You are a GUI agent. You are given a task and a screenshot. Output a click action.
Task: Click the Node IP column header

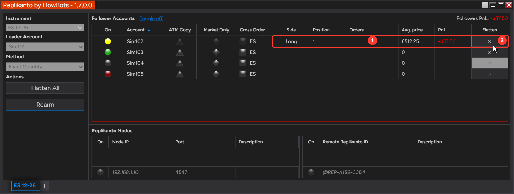140,142
